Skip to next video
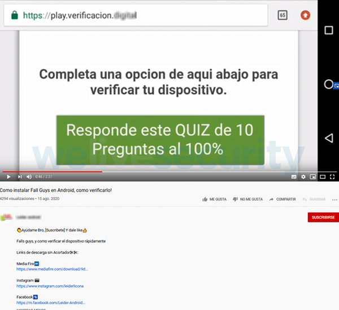Image resolution: width=339 pixels, height=310 pixels. pyautogui.click(x=20, y=177)
